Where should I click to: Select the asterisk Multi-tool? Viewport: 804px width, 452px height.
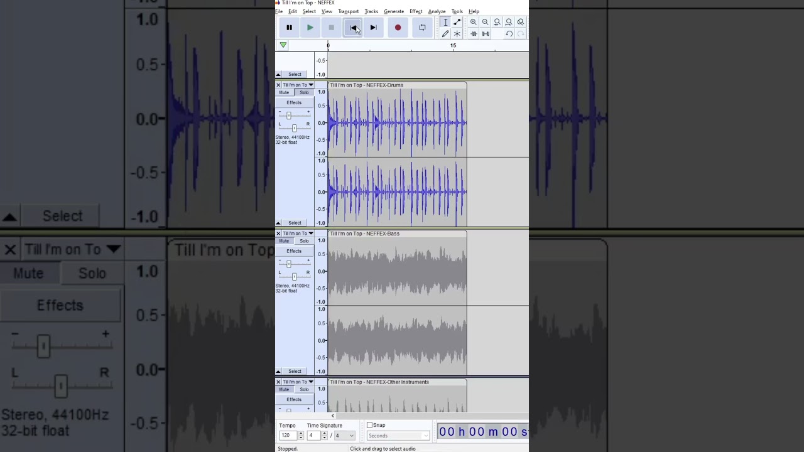(457, 34)
